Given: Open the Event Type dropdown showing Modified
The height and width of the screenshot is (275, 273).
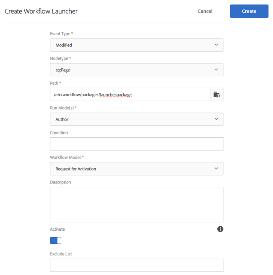Looking at the screenshot, I should 136,45.
